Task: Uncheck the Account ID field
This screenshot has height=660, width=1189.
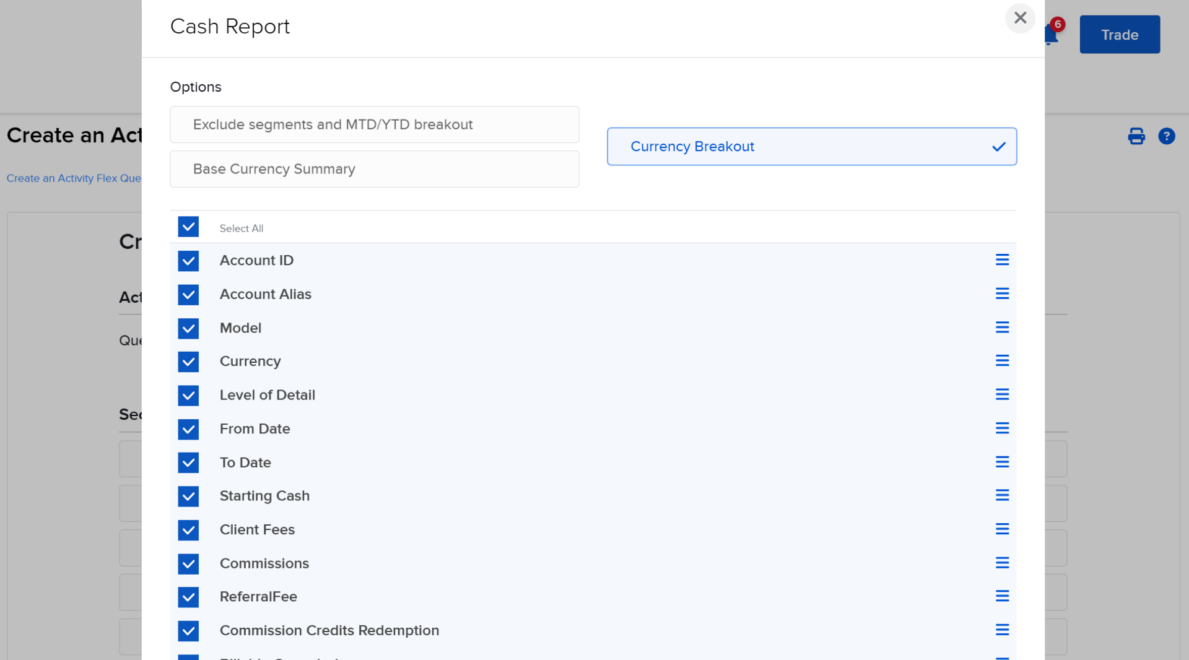Action: click(x=188, y=261)
